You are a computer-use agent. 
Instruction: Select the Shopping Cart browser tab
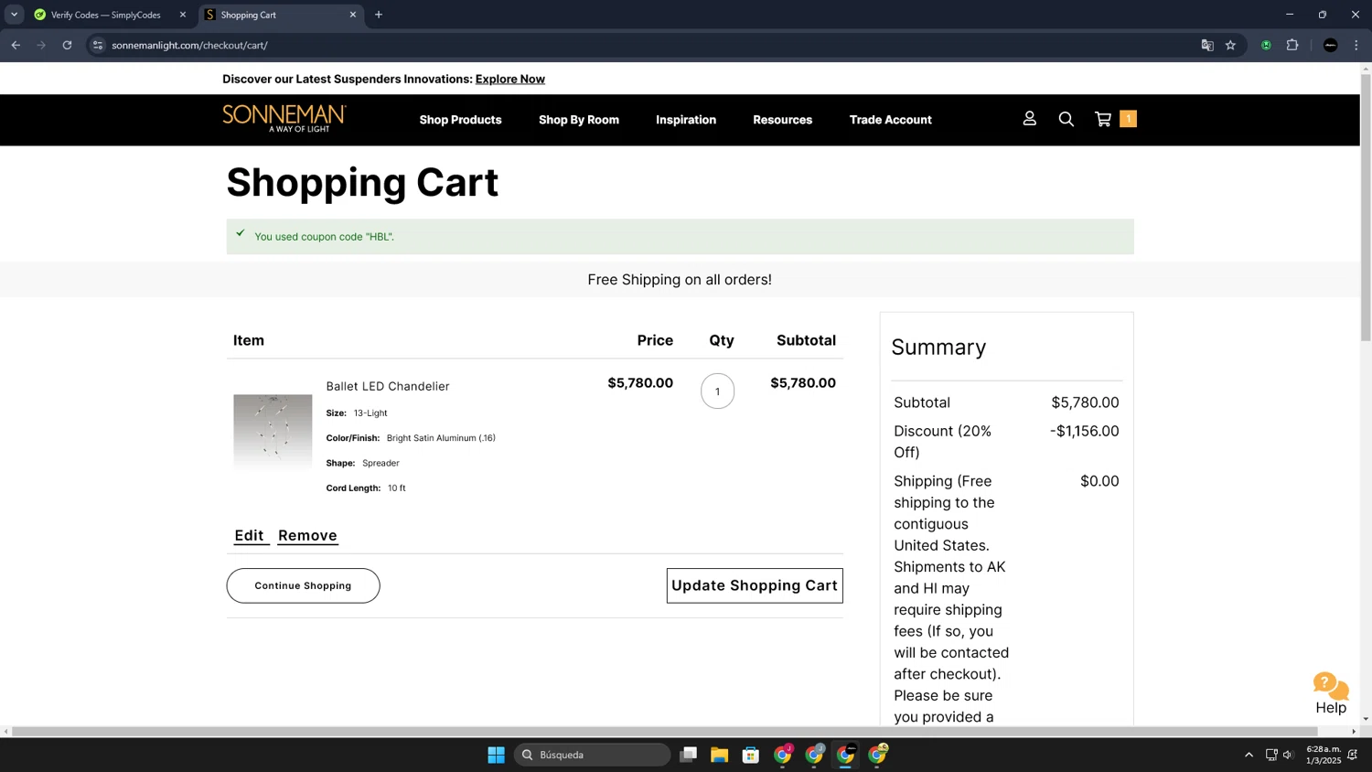coord(282,15)
